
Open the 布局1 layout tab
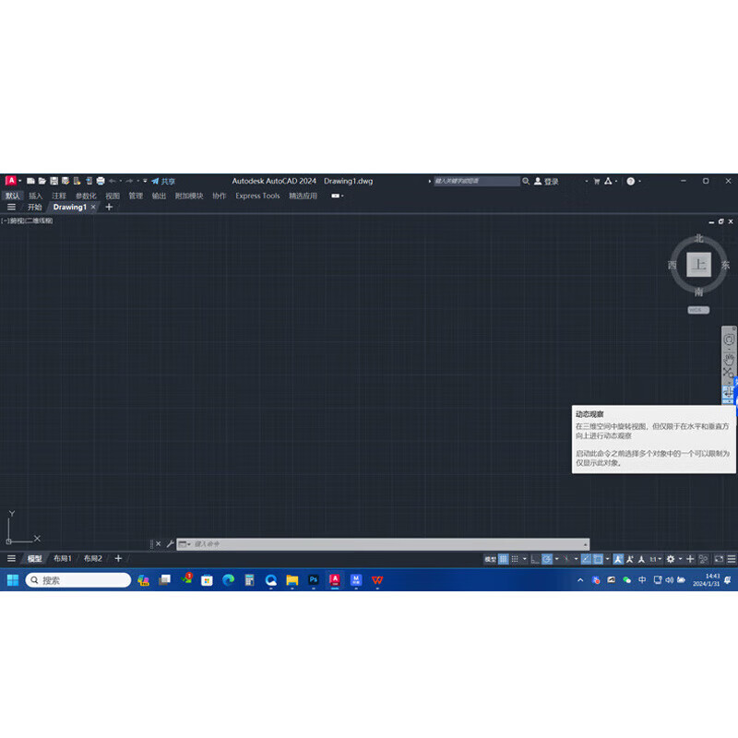click(x=63, y=558)
